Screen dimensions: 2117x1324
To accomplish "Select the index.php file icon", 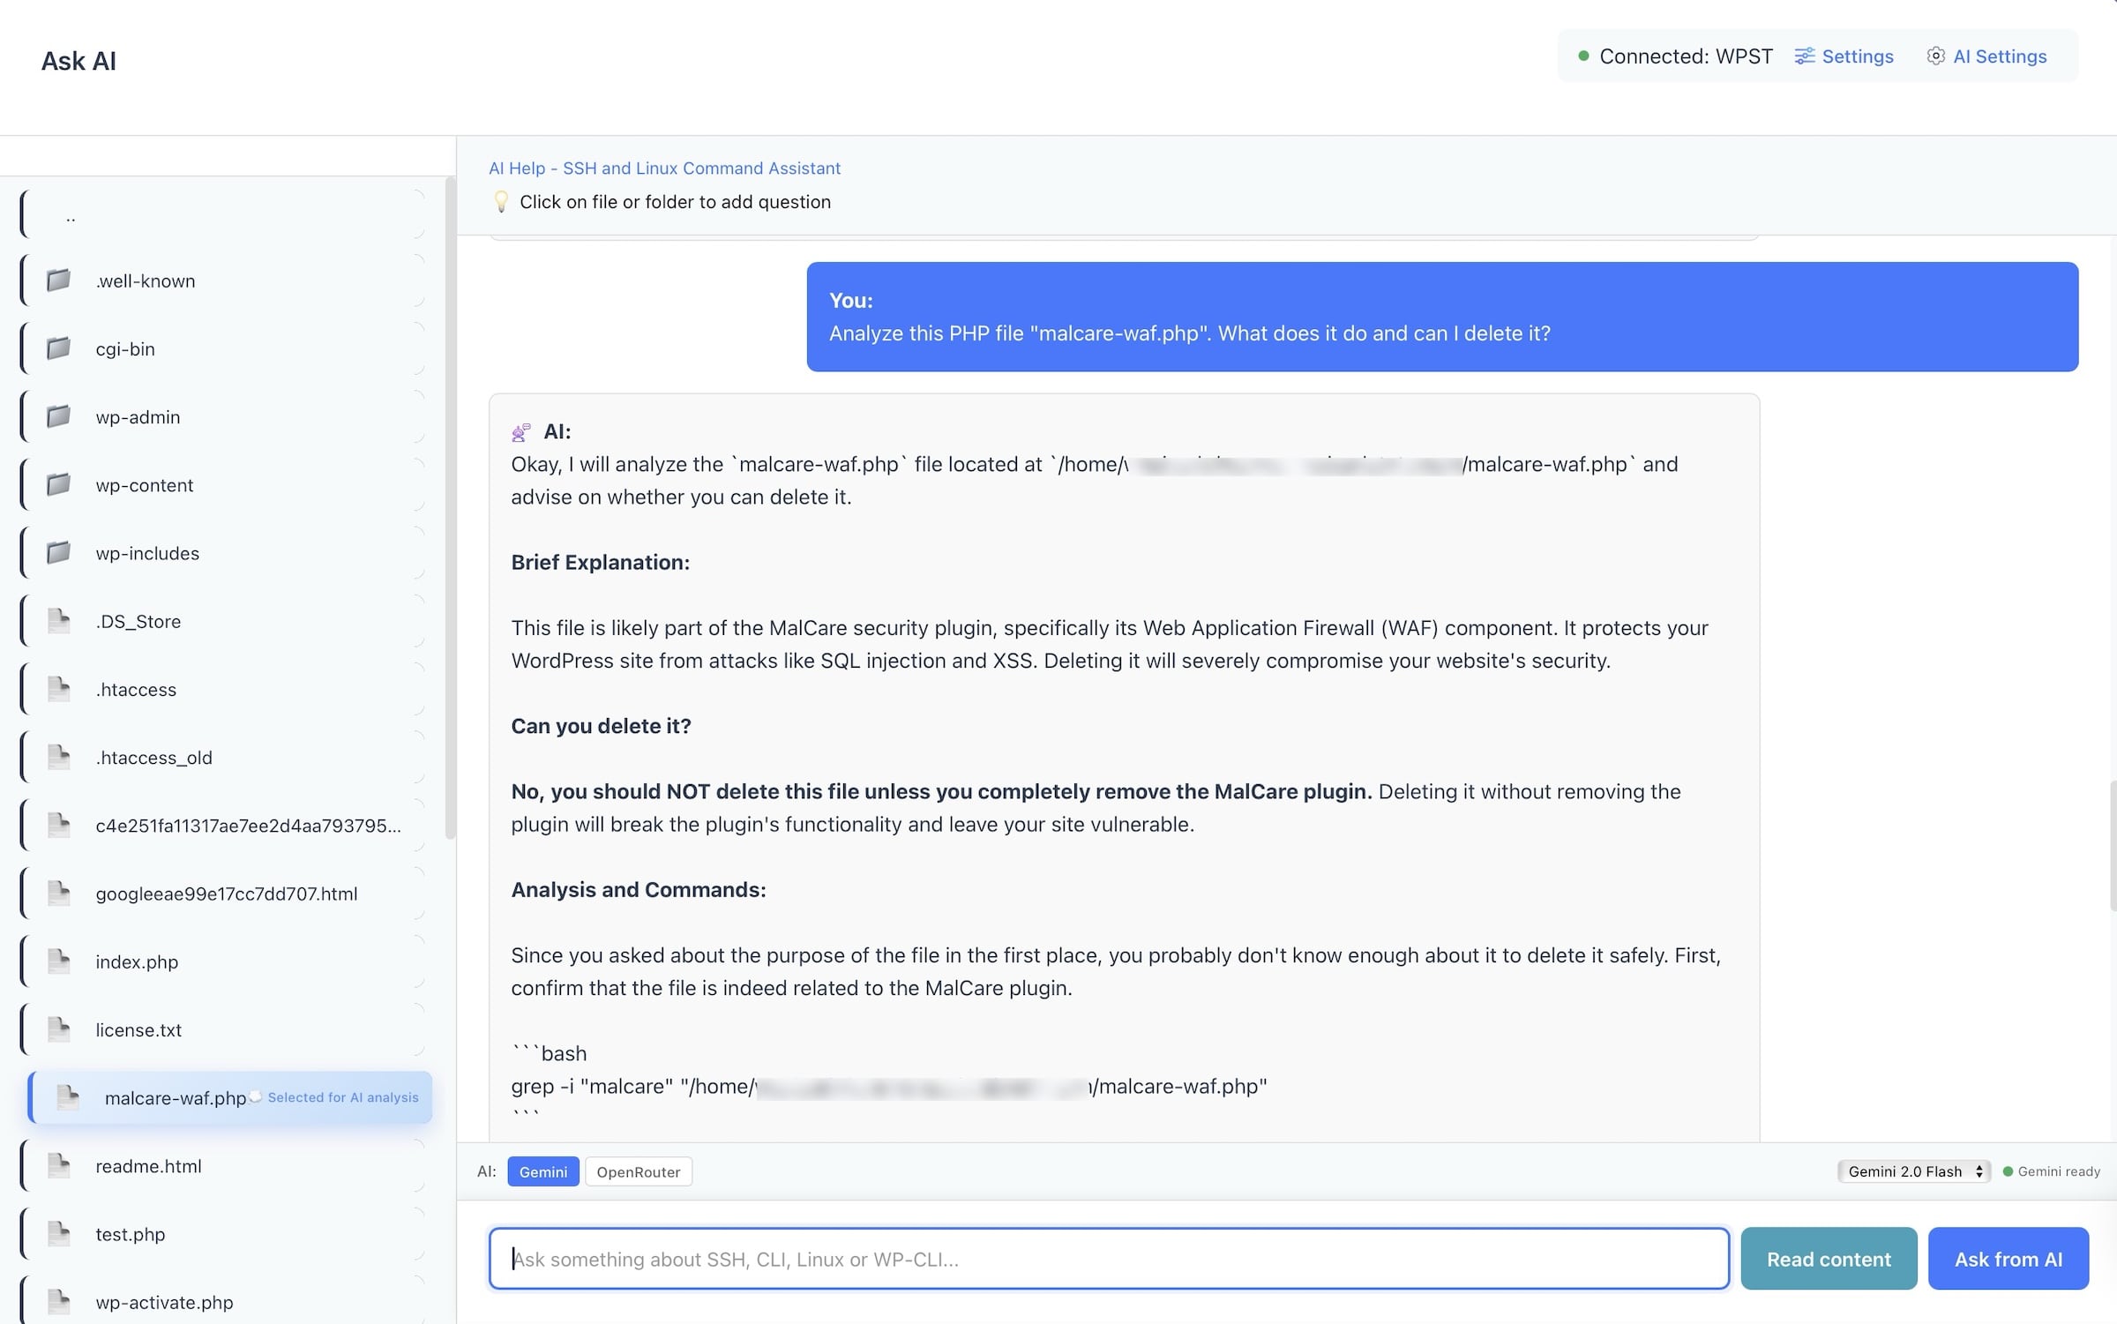I will 58,961.
